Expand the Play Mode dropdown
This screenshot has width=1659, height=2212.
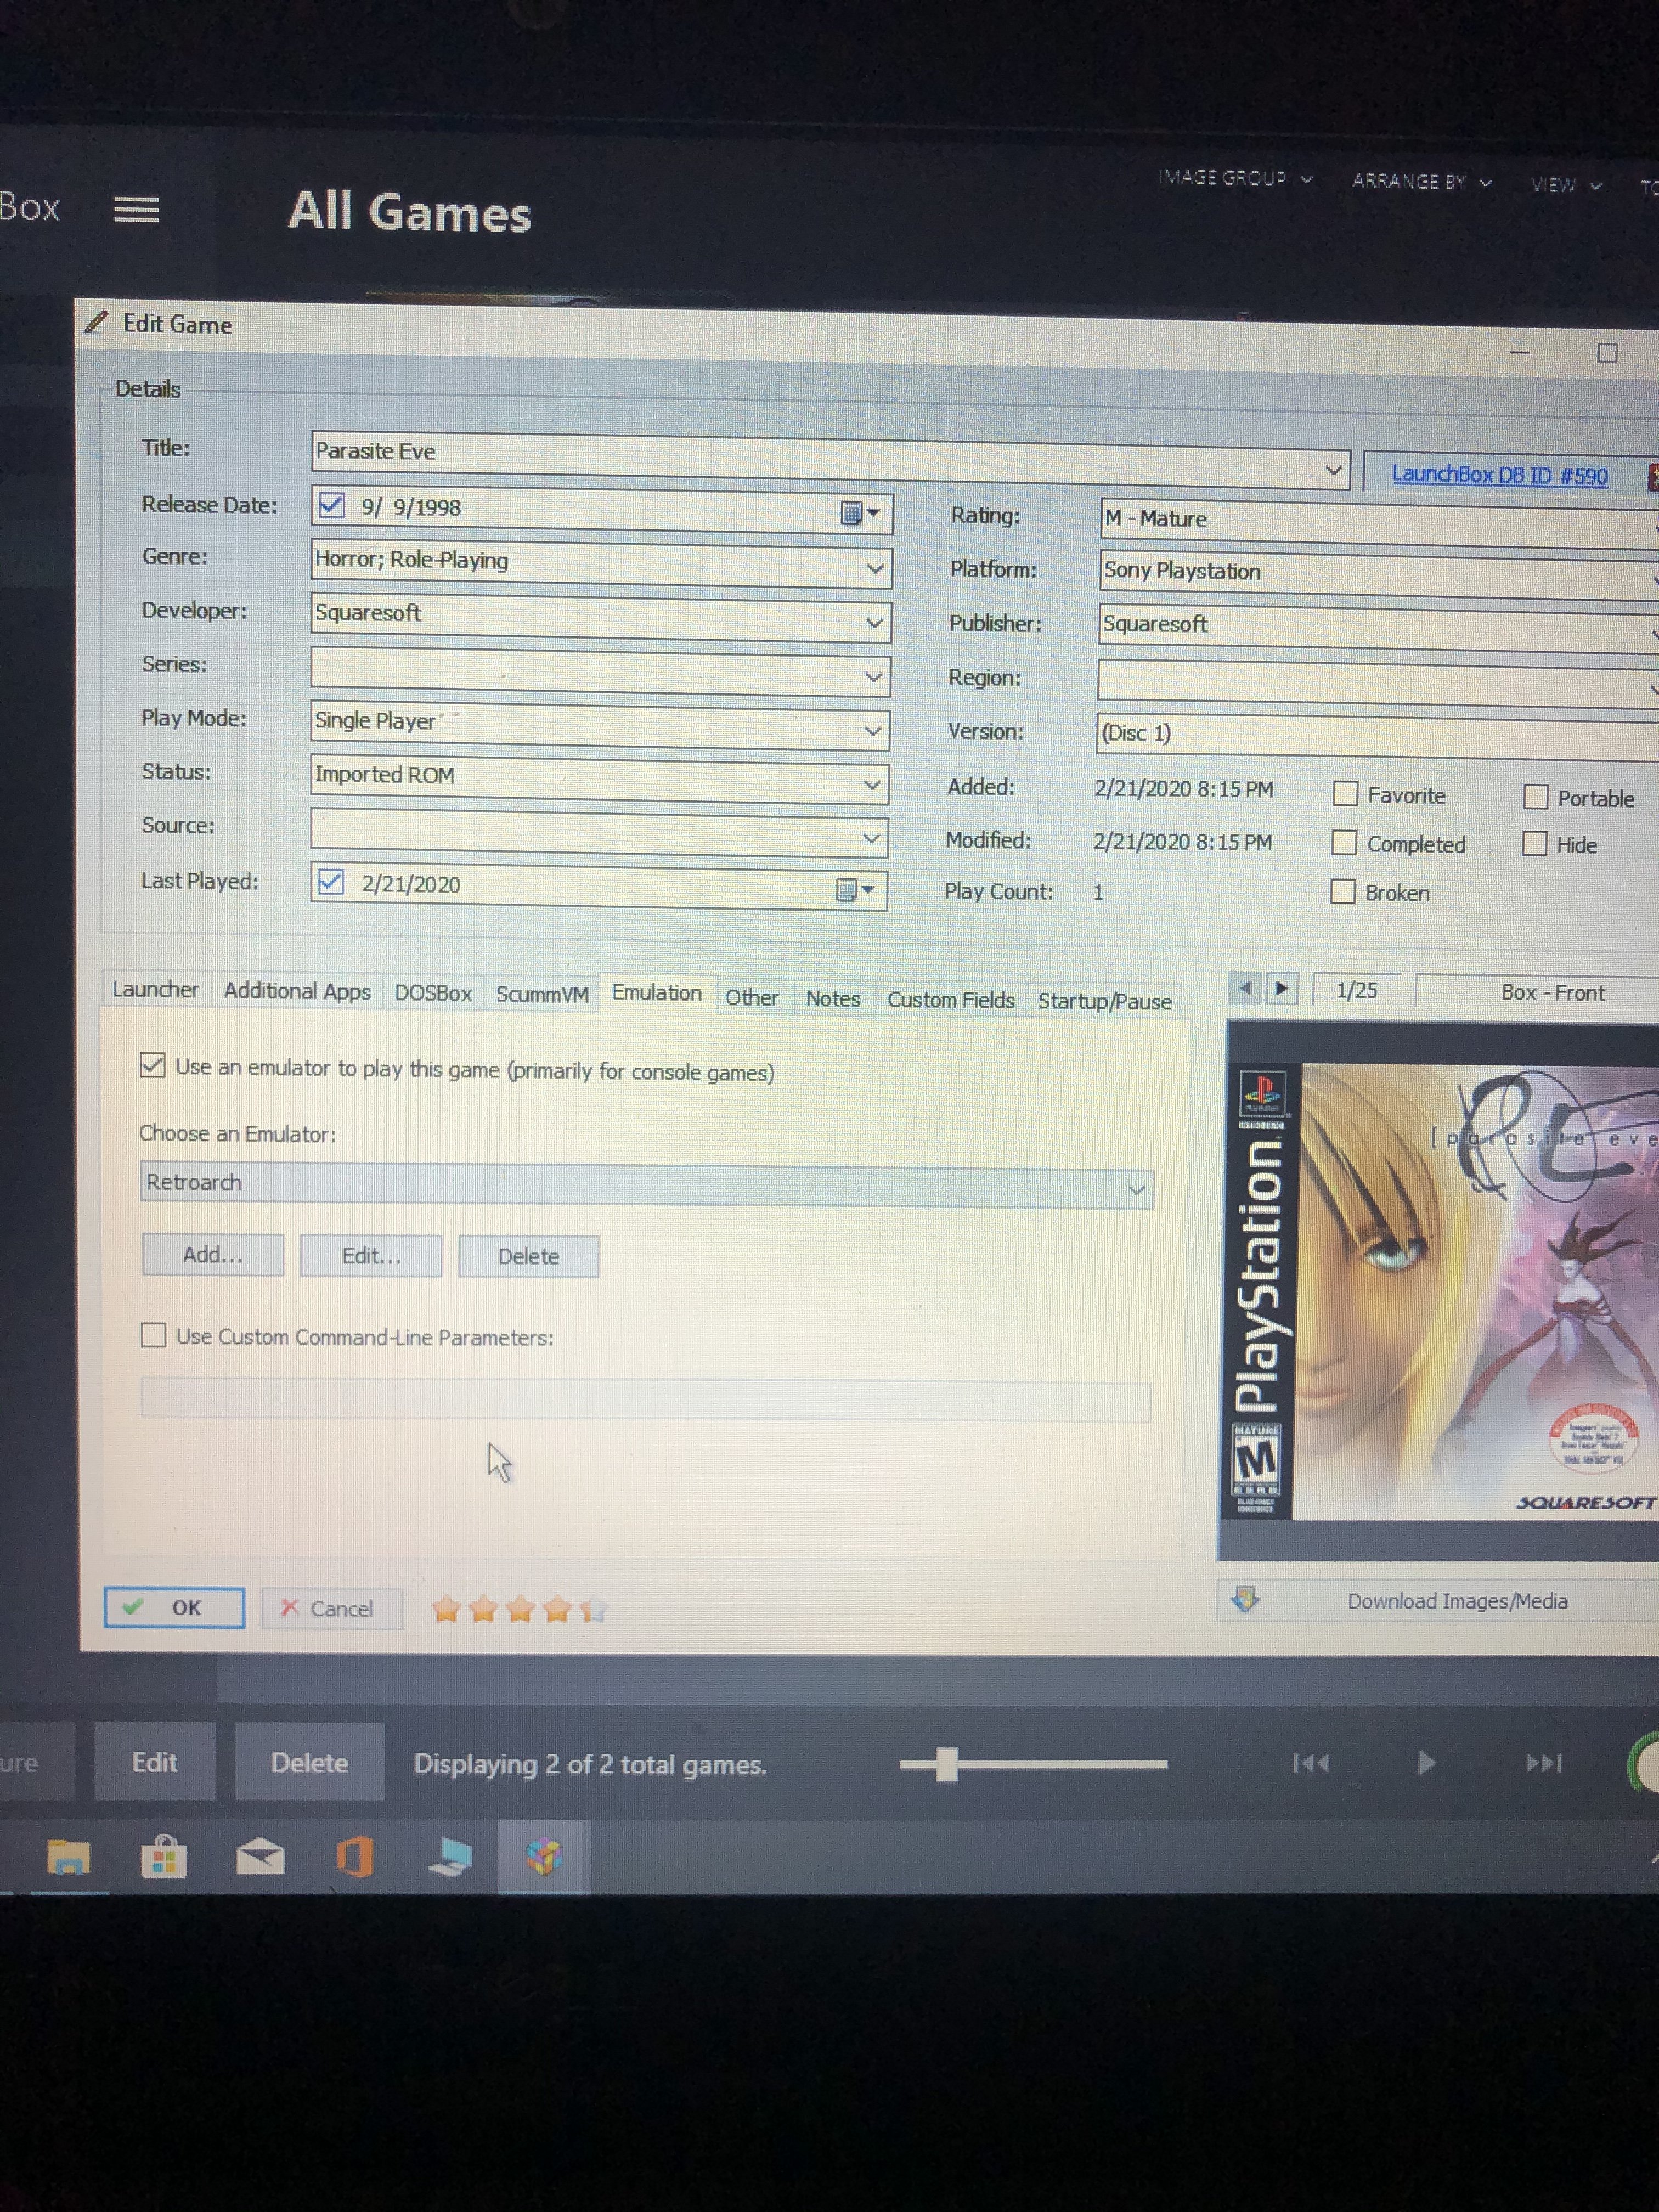click(x=873, y=731)
